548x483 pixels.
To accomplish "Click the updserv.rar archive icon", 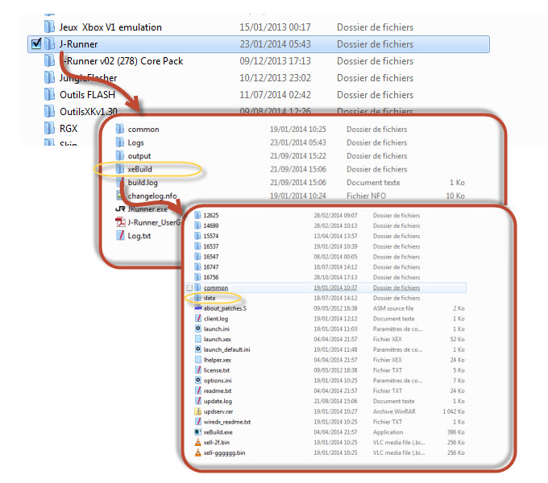I will 197,411.
